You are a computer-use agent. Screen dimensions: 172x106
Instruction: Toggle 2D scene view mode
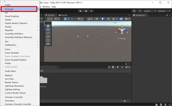coord(97,19)
